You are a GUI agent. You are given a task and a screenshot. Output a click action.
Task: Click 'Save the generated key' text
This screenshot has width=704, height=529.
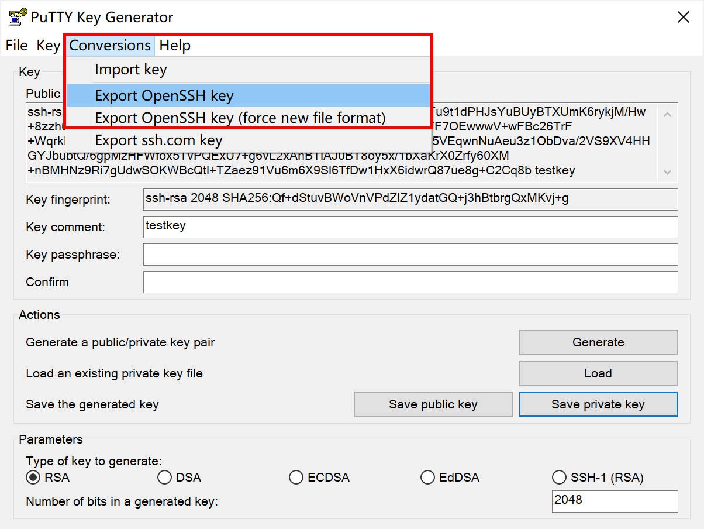[92, 404]
